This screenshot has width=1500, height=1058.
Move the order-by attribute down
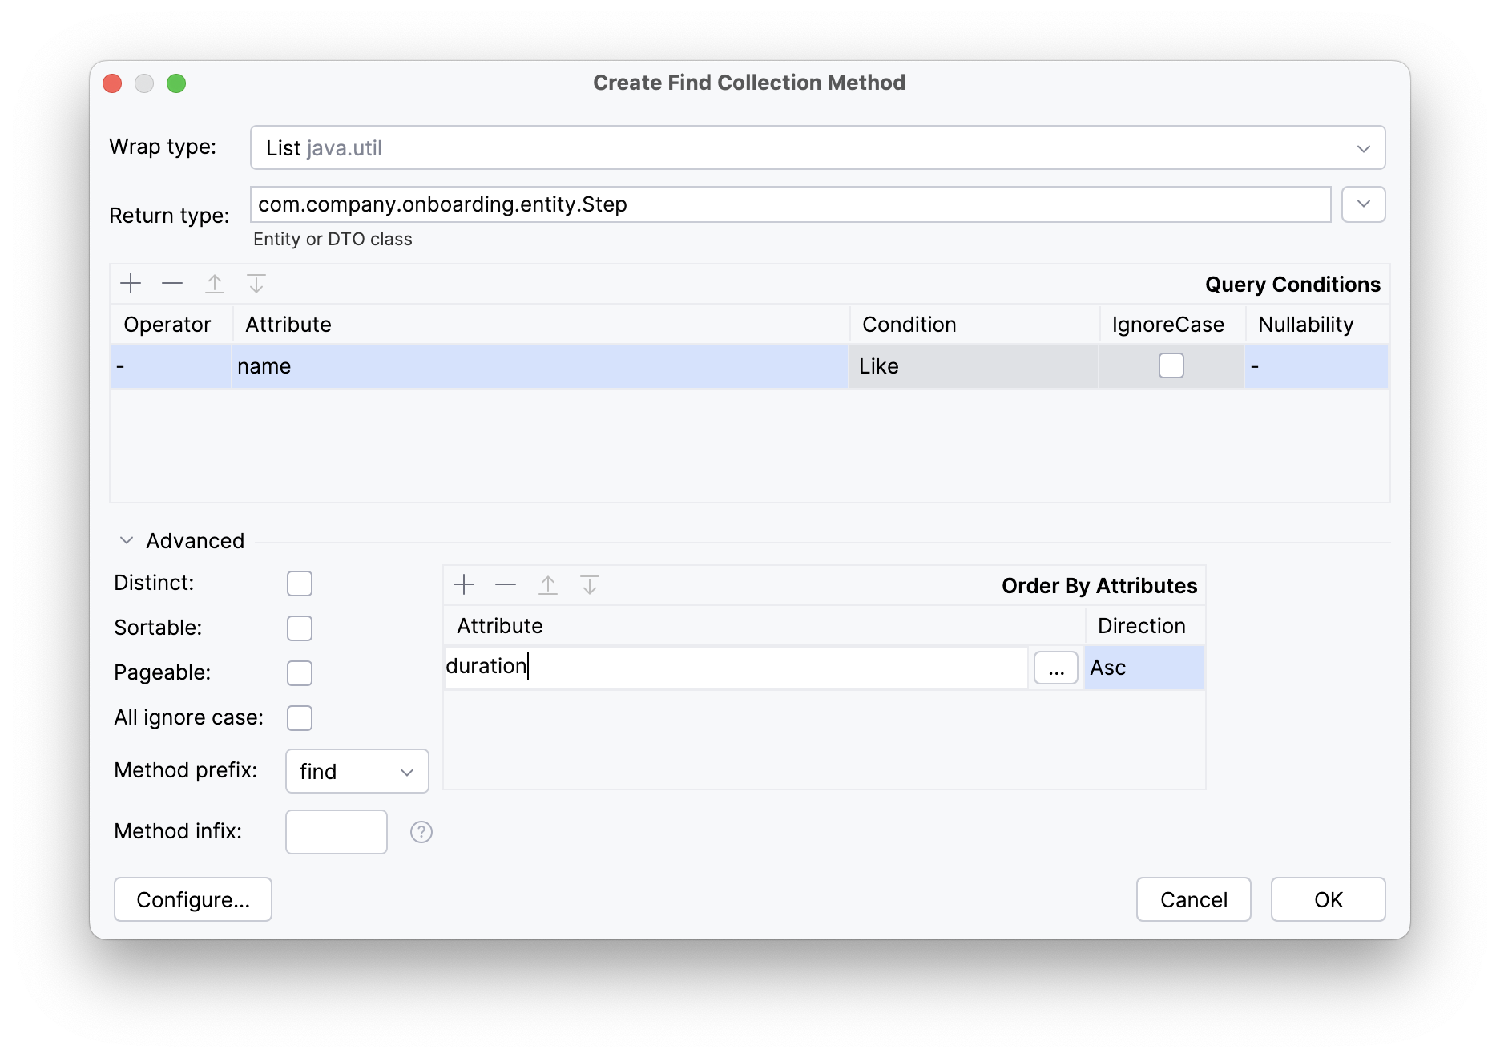(591, 584)
